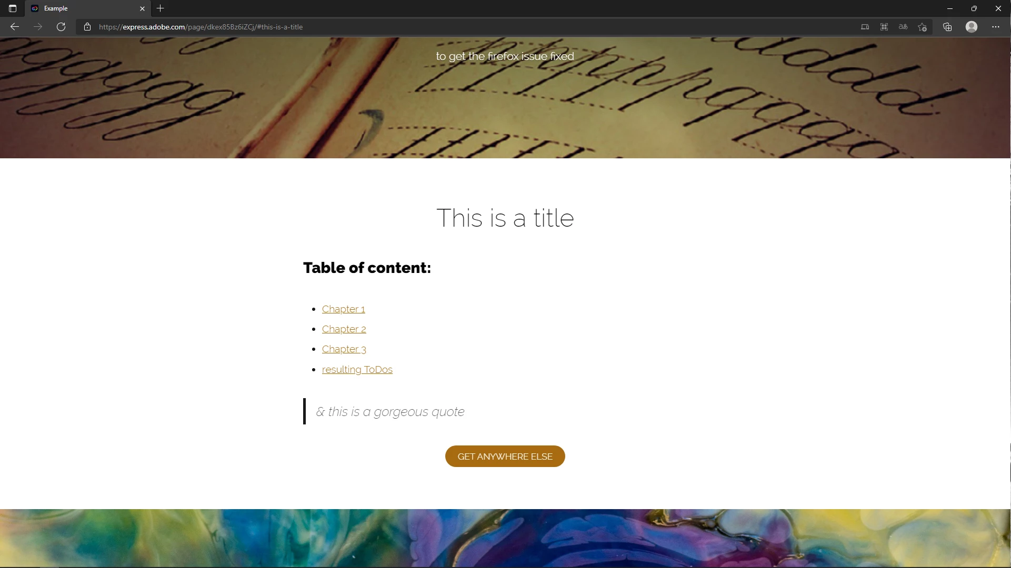View site information lock icon
The image size is (1011, 568).
(87, 27)
